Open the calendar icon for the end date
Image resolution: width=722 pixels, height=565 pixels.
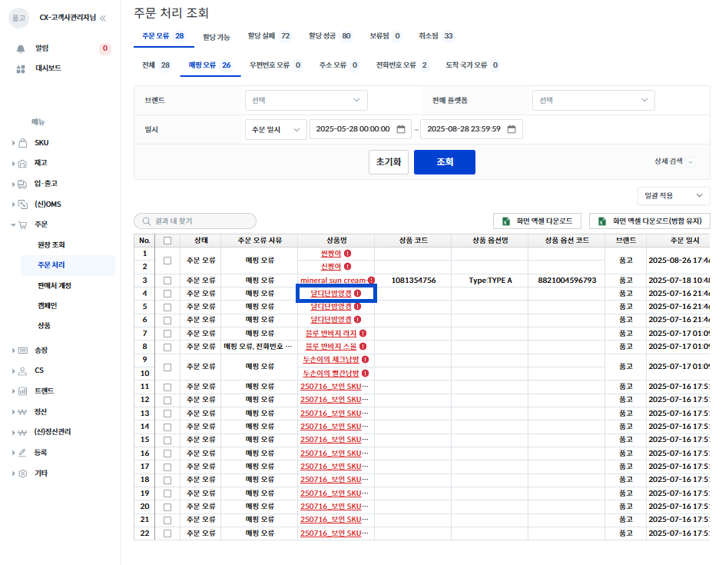(x=512, y=129)
